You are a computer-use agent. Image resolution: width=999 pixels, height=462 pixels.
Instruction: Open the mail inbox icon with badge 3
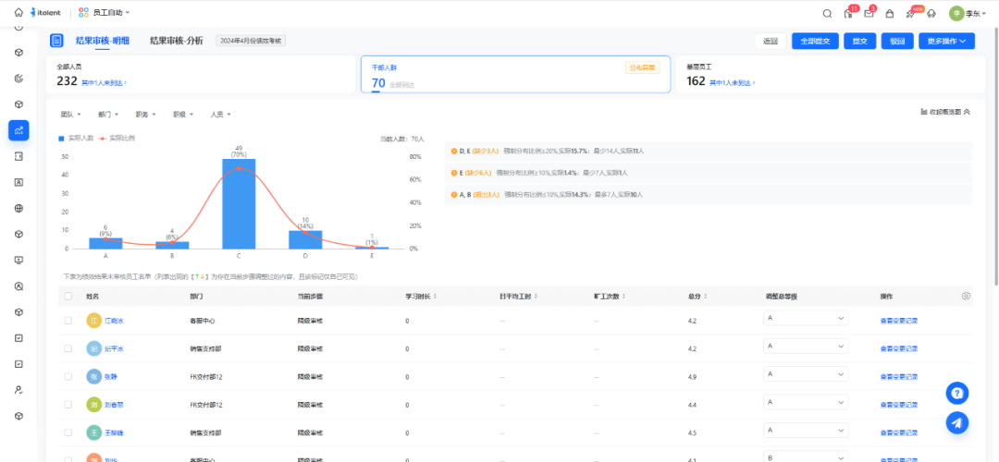pyautogui.click(x=869, y=13)
